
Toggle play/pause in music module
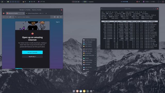click(x=85, y=2)
